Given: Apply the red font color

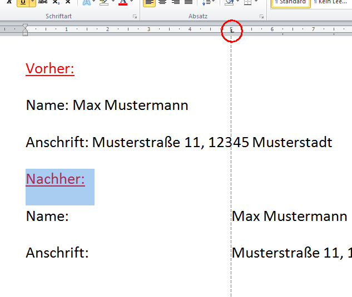Looking at the screenshot, I should pos(122,2).
